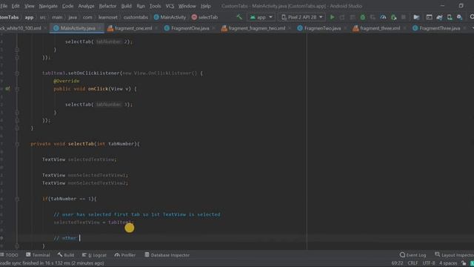Open the app run configuration dropdown
Viewport: 474px width, 267px height.
click(261, 17)
